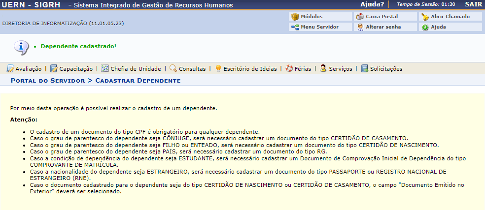Image resolution: width=485 pixels, height=210 pixels.
Task: Click the SAIR logout link
Action: [x=473, y=4]
